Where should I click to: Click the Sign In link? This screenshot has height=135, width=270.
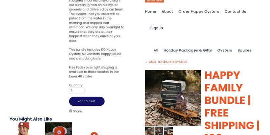157,28
